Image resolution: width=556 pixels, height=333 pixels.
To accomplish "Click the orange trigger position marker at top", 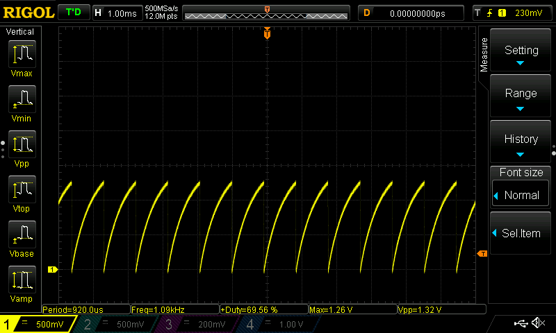I will [x=267, y=33].
